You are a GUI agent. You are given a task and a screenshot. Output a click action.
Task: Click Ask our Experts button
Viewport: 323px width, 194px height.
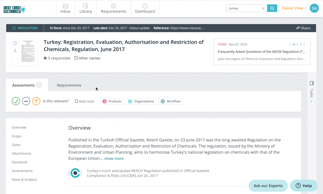coord(268,186)
